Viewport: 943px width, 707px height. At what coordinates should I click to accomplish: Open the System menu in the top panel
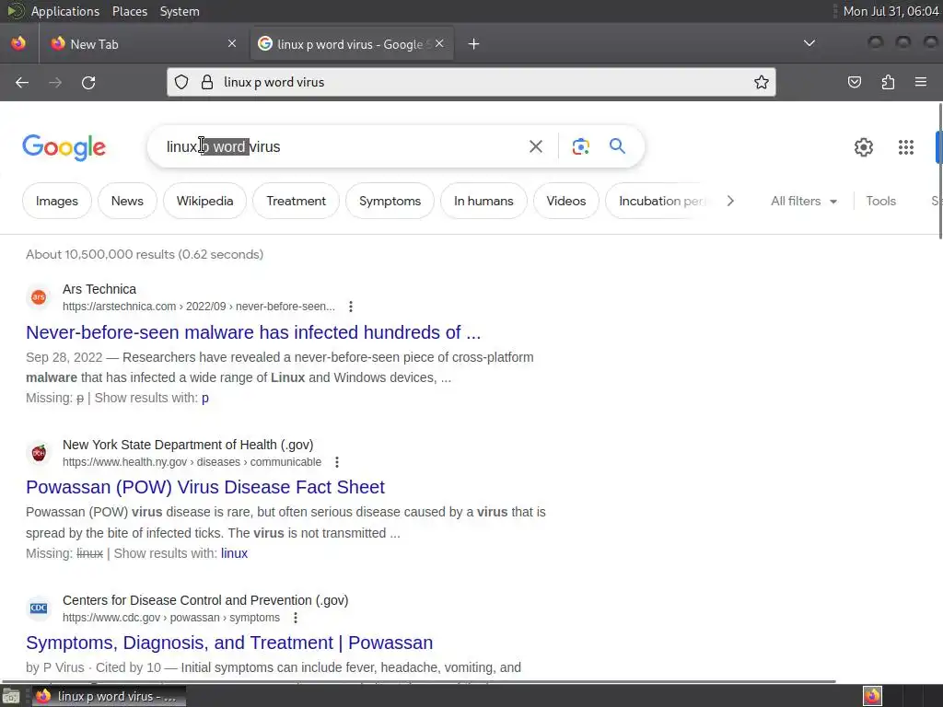(180, 11)
